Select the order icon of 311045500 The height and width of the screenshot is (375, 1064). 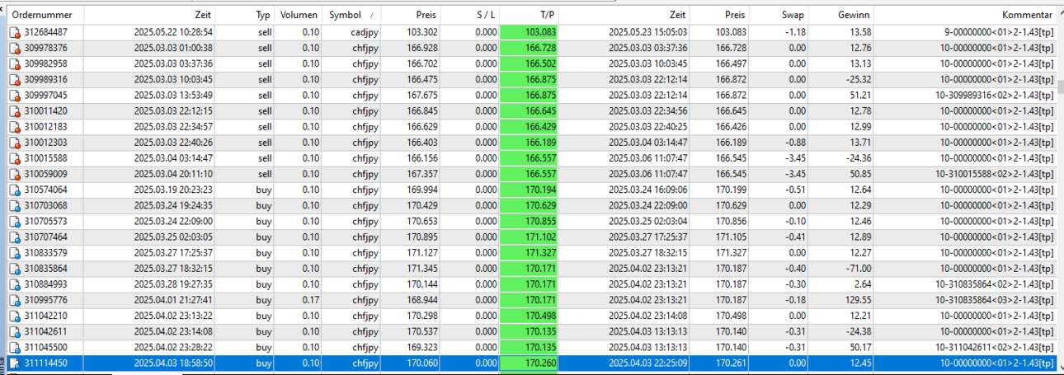pos(14,347)
